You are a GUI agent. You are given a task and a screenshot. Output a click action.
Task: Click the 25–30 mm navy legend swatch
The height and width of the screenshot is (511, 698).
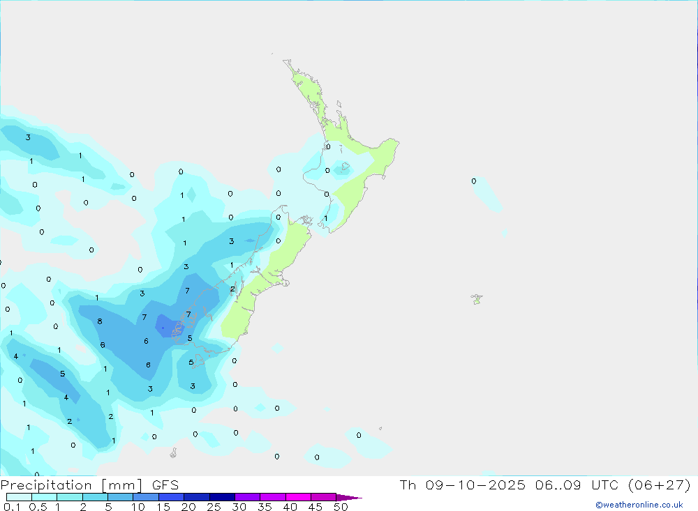(222, 497)
